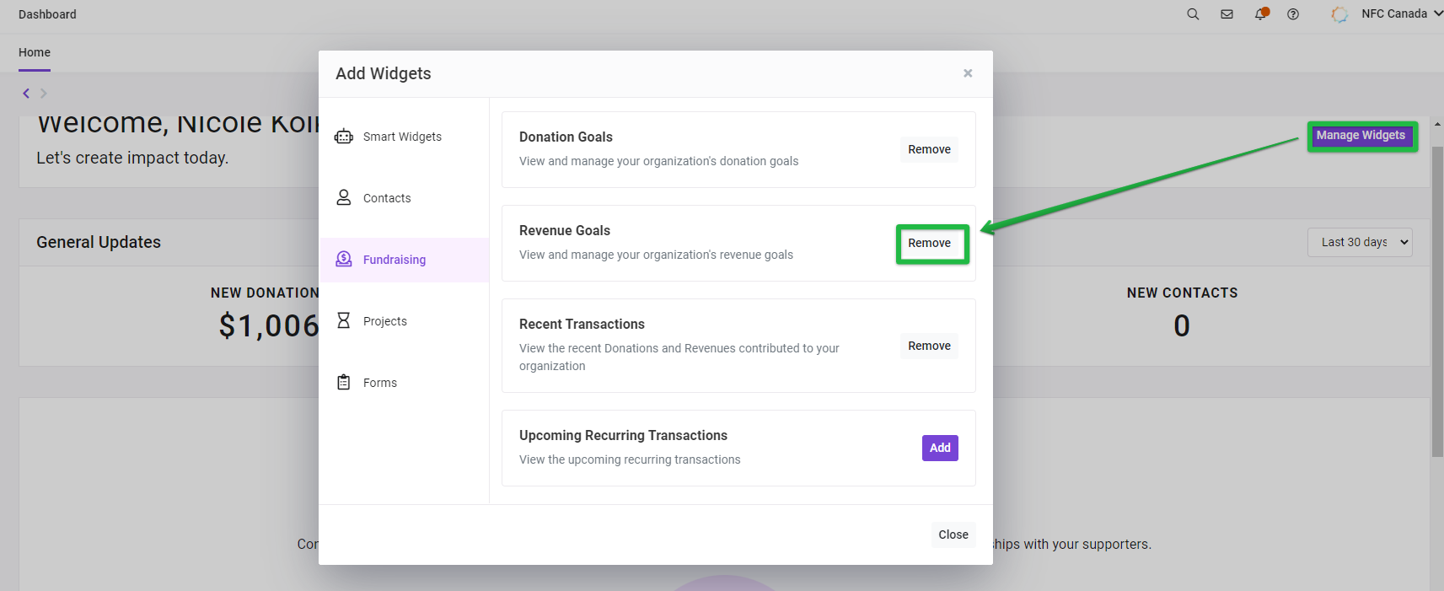Click the Add Widgets dialog heading
Viewport: 1444px width, 591px height.
coord(384,73)
